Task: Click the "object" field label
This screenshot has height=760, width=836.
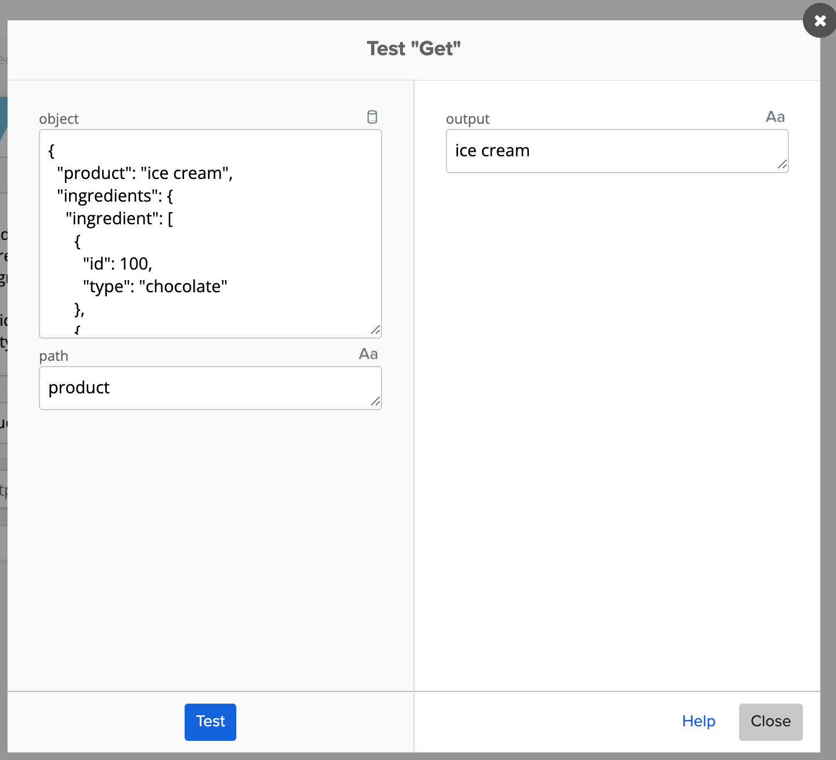Action: (59, 119)
